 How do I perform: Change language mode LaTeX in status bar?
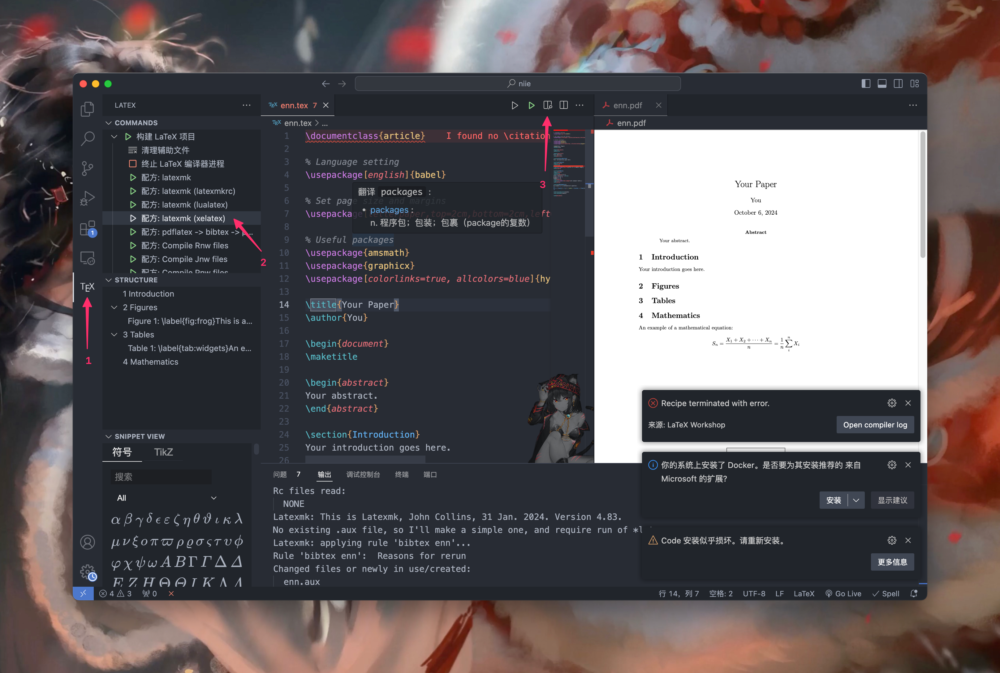click(x=804, y=594)
